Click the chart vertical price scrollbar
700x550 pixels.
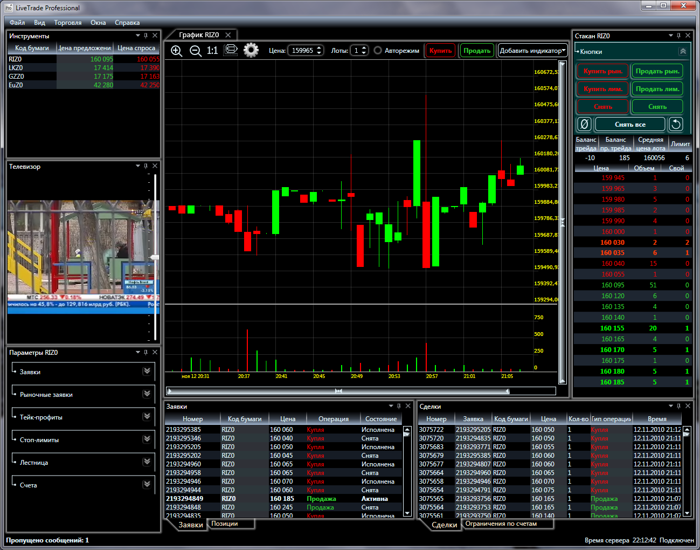point(563,222)
